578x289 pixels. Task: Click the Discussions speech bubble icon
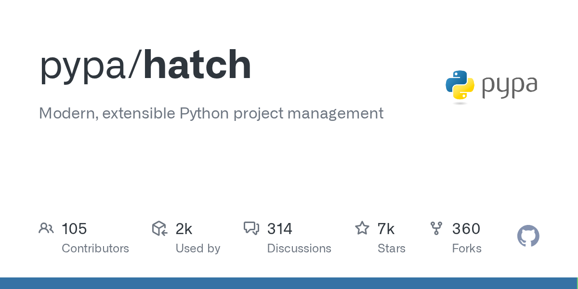click(x=251, y=228)
